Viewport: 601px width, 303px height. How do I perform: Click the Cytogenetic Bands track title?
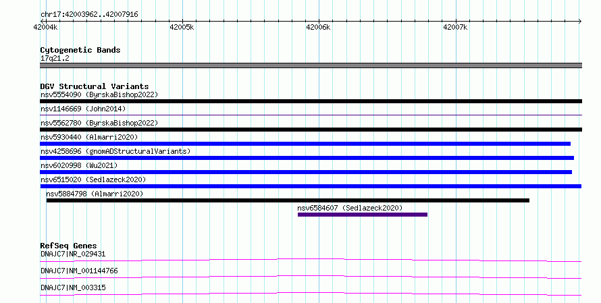pyautogui.click(x=80, y=50)
